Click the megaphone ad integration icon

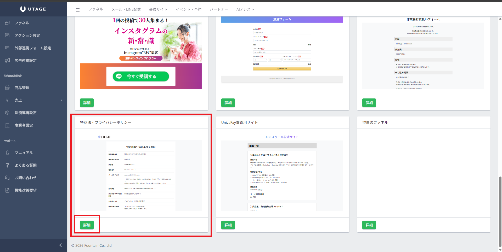point(7,60)
